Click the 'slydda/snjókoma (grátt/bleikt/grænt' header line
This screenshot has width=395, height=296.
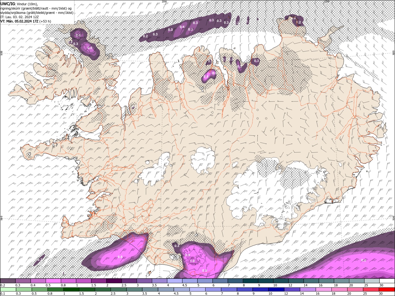pos(37,13)
